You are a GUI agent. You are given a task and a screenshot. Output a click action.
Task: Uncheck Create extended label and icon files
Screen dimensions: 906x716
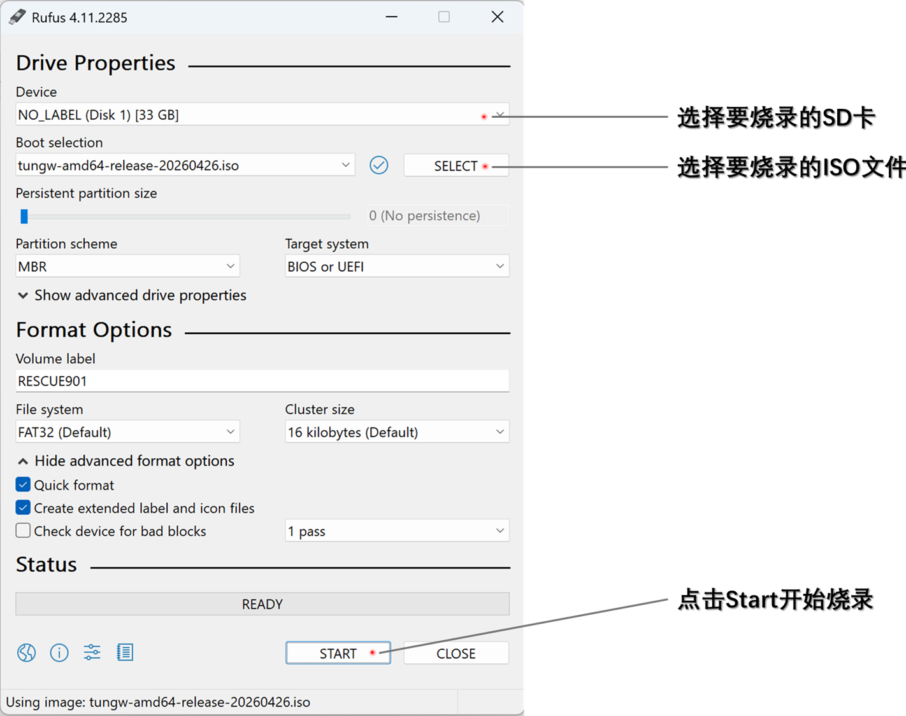23,508
